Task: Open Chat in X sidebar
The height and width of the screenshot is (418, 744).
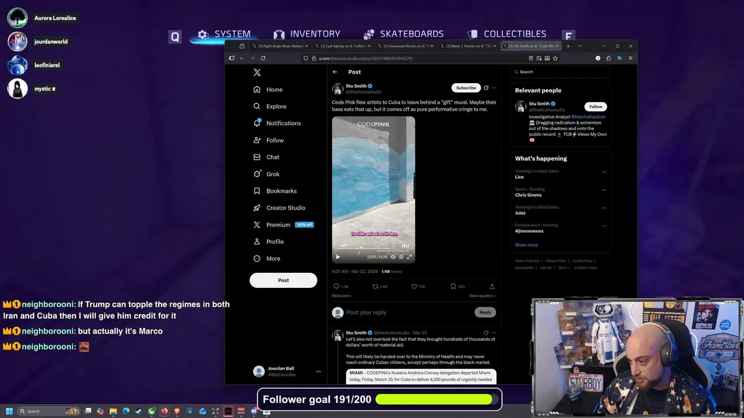Action: [x=266, y=157]
